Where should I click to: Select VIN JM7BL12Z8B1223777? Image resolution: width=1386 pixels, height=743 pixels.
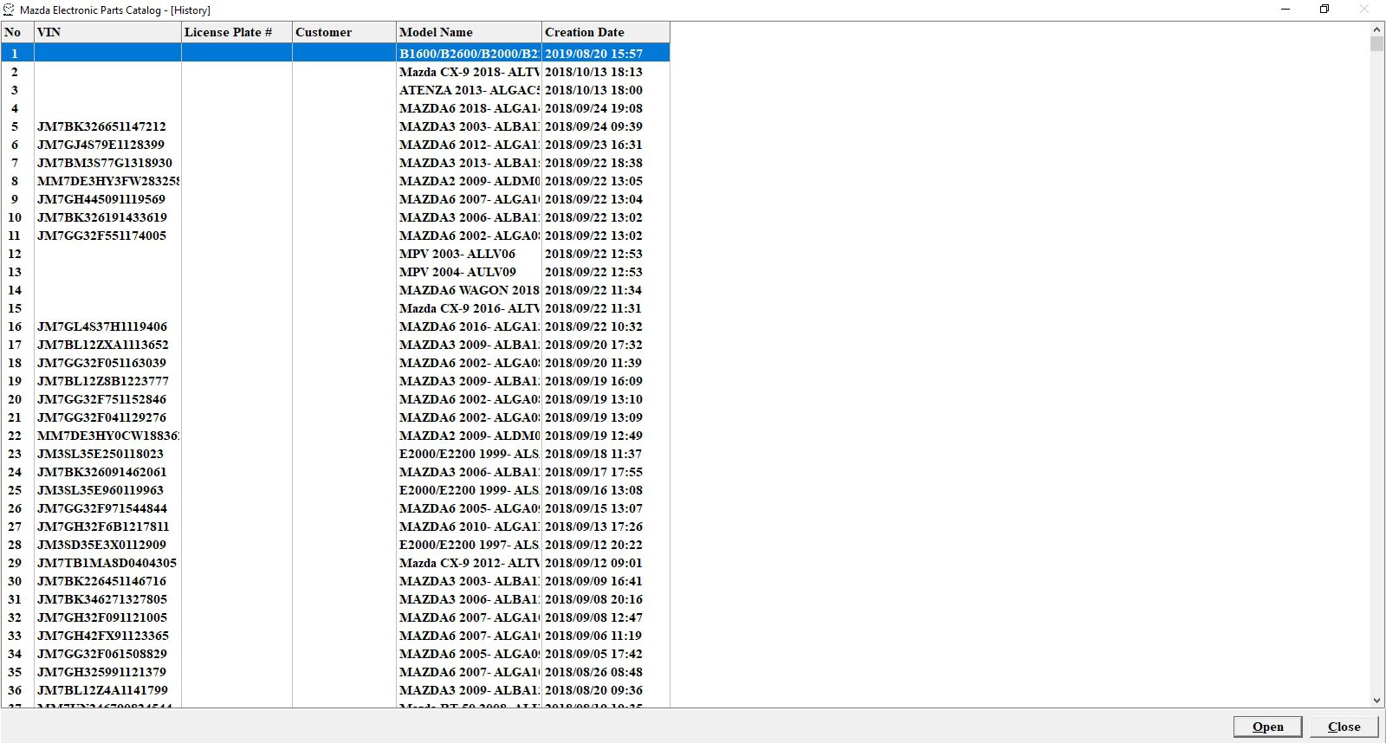click(x=103, y=381)
